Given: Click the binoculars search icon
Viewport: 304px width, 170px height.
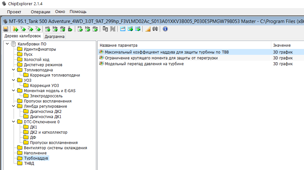Looking at the screenshot, I should click(x=155, y=29).
